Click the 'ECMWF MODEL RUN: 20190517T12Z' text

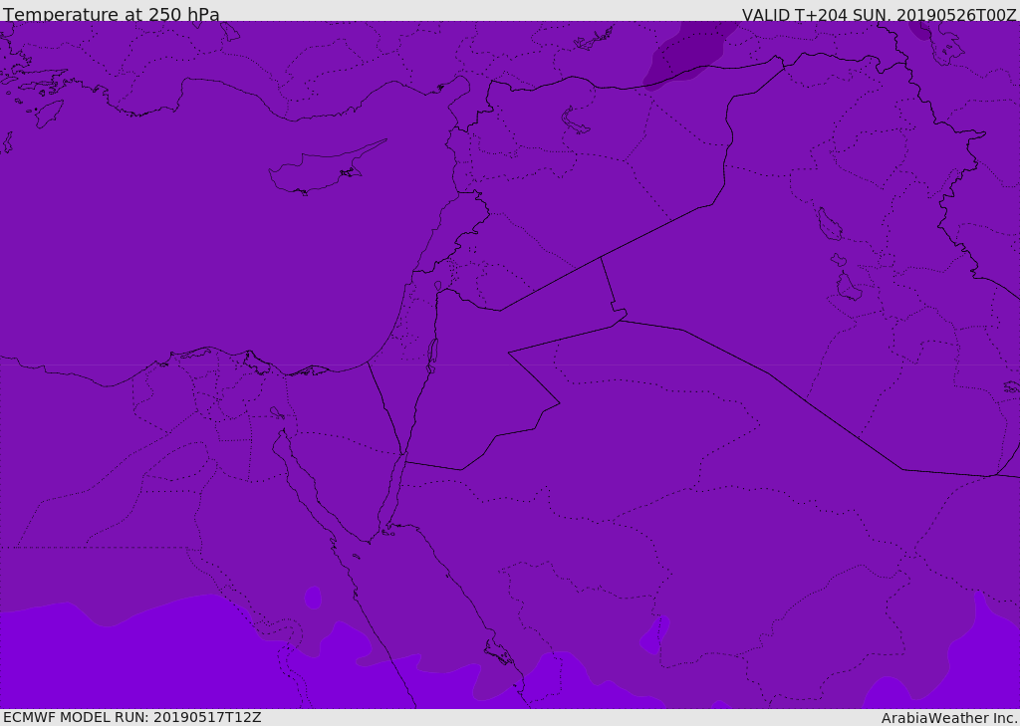point(132,717)
